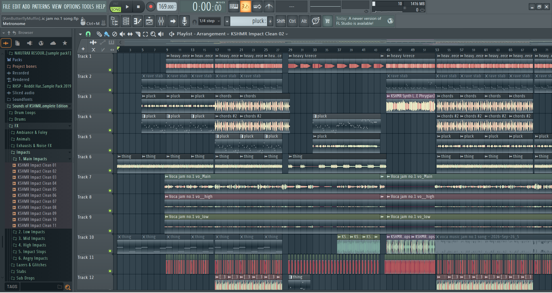Click the microphone one-click recording icon
The width and height of the screenshot is (552, 293).
pyautogui.click(x=184, y=21)
